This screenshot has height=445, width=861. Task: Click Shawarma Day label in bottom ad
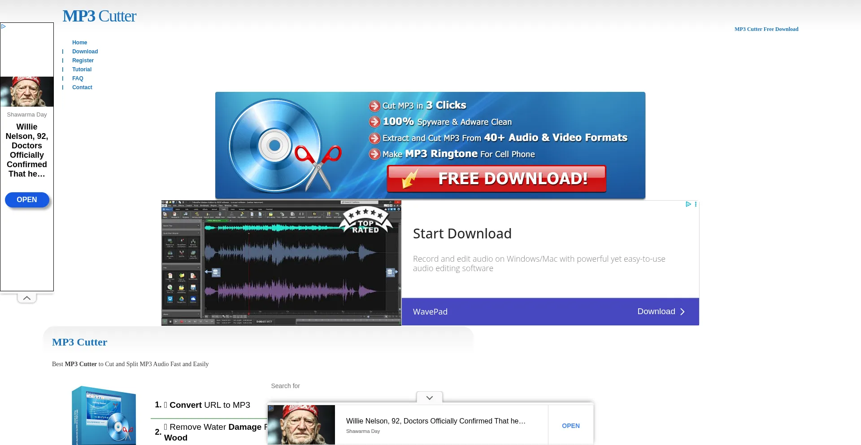(363, 431)
